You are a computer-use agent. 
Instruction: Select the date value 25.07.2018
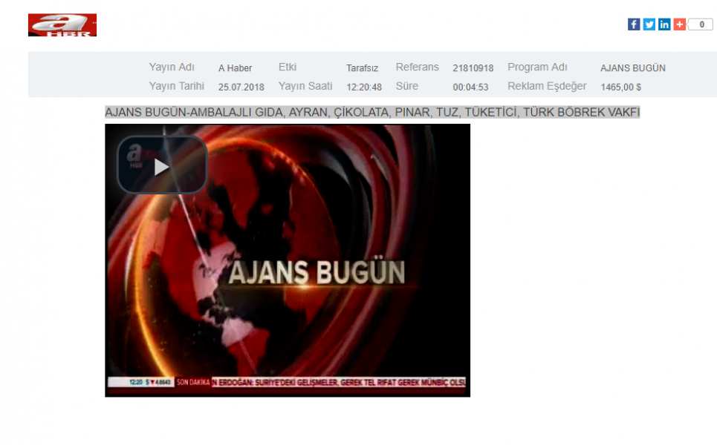point(241,87)
